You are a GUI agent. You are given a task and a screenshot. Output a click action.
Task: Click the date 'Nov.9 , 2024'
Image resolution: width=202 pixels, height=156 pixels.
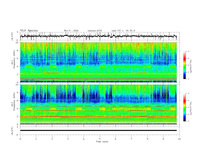(71, 31)
